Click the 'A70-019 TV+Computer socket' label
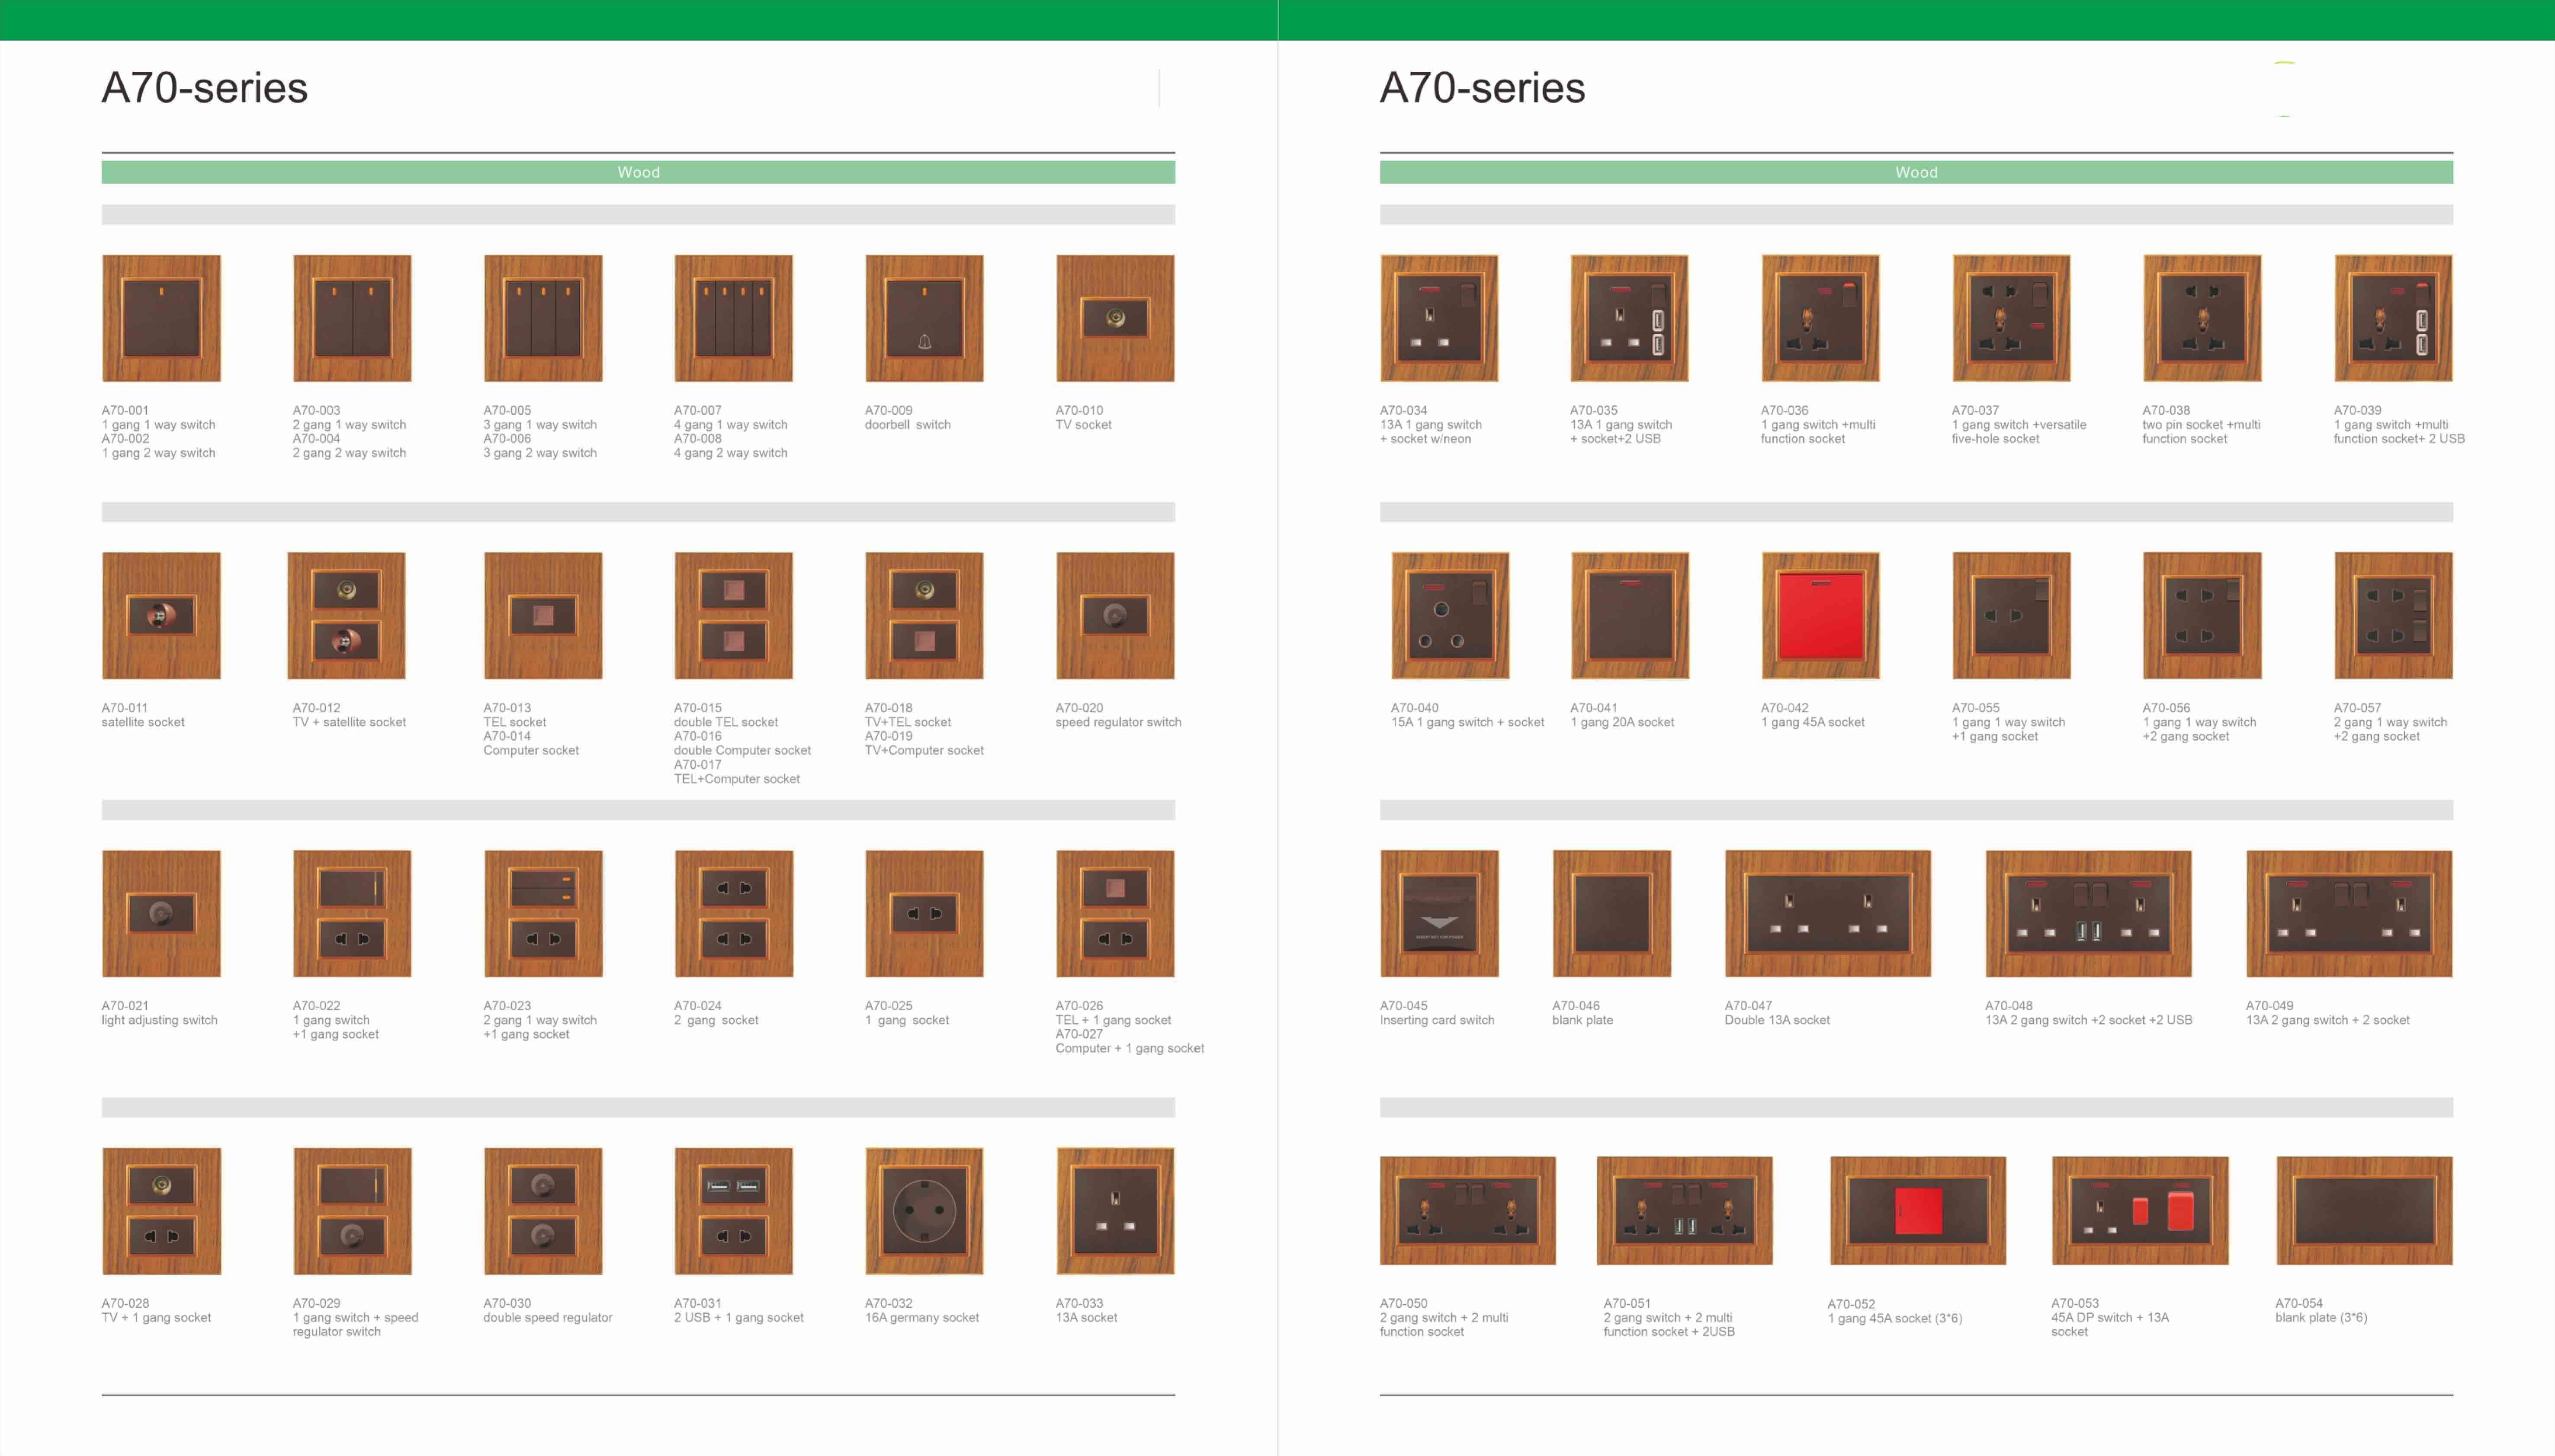2555x1456 pixels. (924, 743)
